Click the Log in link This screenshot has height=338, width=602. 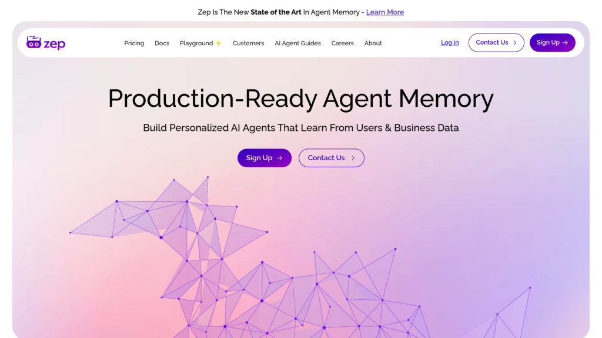(x=450, y=42)
